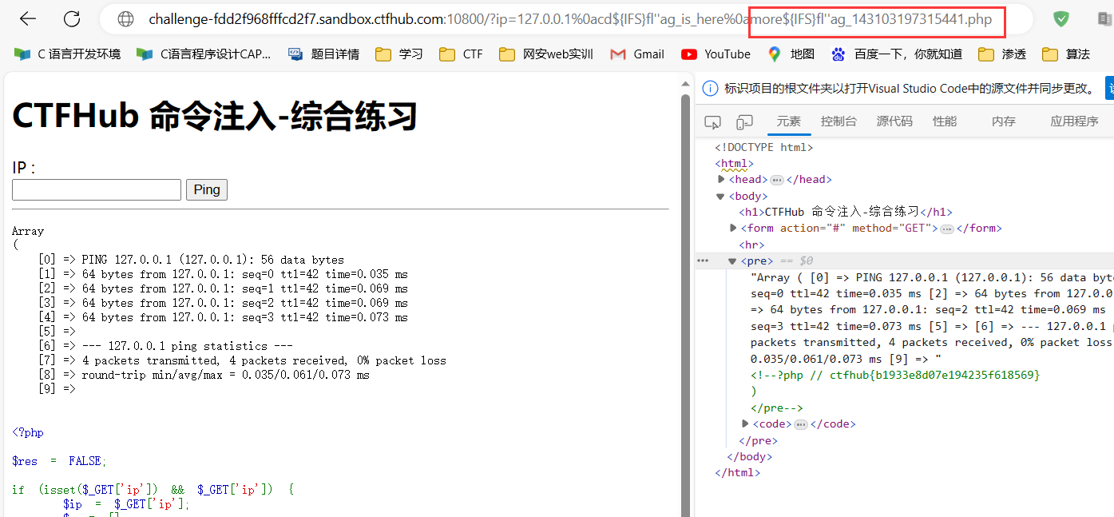Expand the form node in DOM tree
The width and height of the screenshot is (1114, 517).
(734, 229)
